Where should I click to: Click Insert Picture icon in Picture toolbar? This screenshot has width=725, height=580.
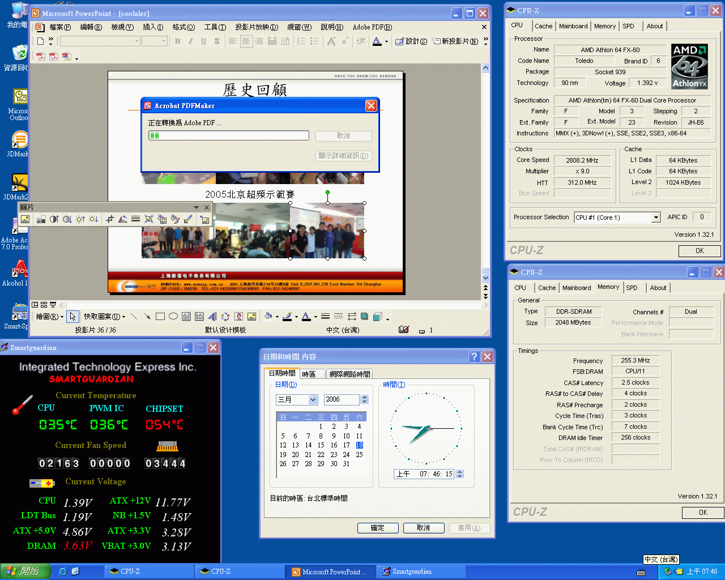click(x=25, y=219)
